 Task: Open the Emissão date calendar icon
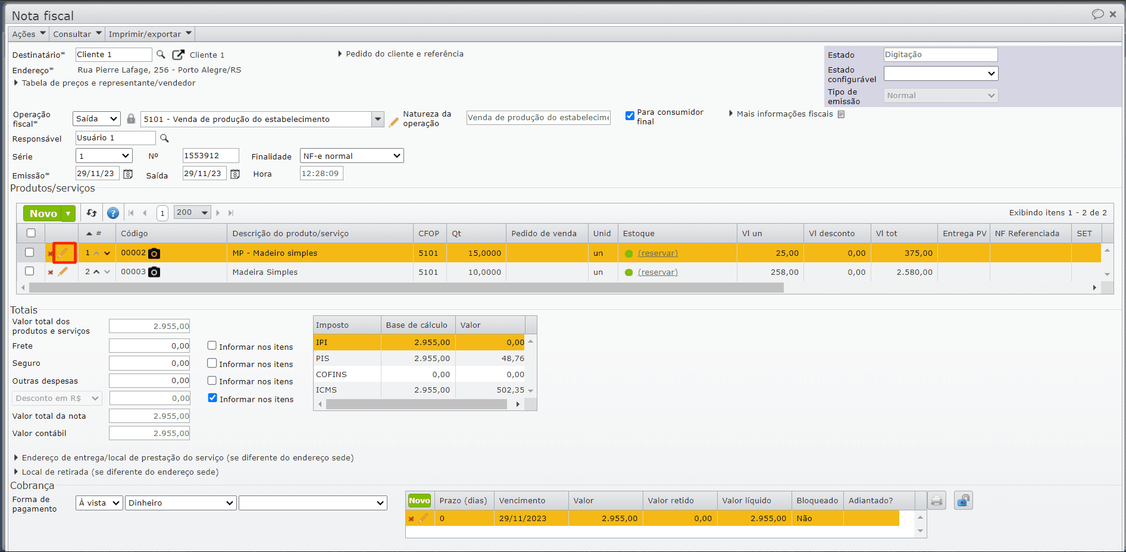[127, 174]
